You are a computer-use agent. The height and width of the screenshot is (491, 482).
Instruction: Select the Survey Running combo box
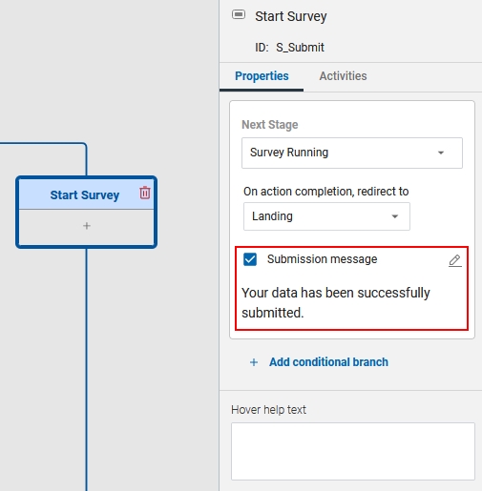tap(352, 153)
